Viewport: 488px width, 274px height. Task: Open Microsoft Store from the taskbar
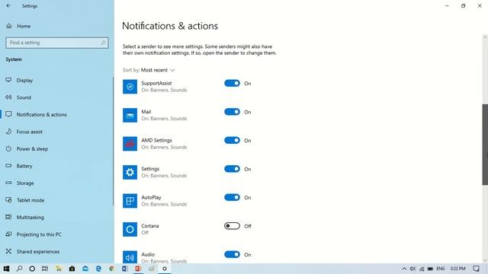[x=72, y=269]
